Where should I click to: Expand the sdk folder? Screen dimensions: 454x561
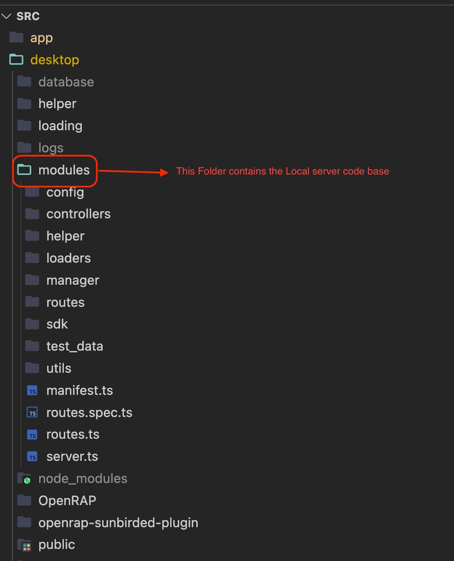click(x=57, y=324)
